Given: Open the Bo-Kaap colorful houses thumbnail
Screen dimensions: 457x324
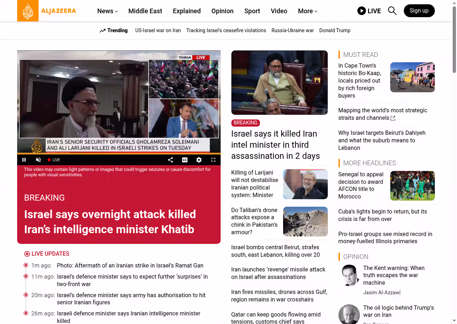Looking at the screenshot, I should pos(412,77).
